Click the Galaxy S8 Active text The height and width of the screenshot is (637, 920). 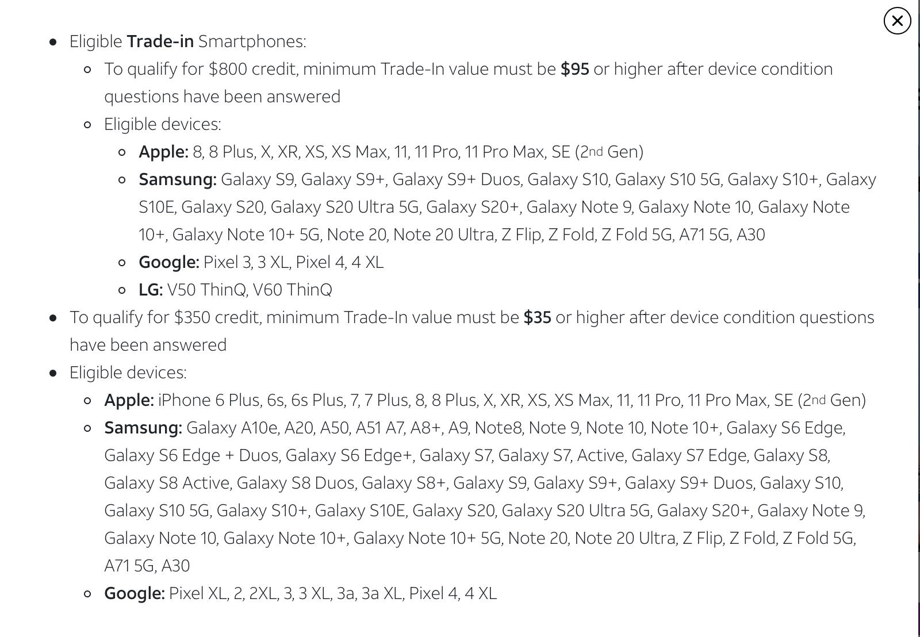[x=167, y=483]
